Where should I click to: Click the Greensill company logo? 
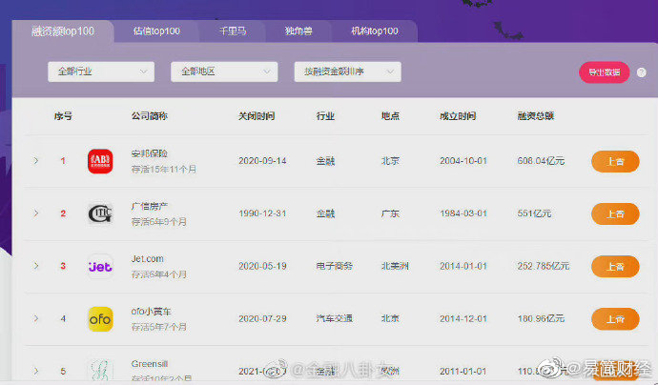[100, 370]
